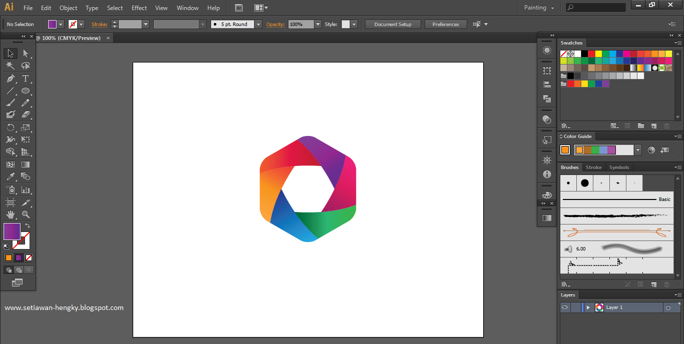Expand Layer 1 disclosure triangle
This screenshot has height=344, width=684.
[x=588, y=307]
